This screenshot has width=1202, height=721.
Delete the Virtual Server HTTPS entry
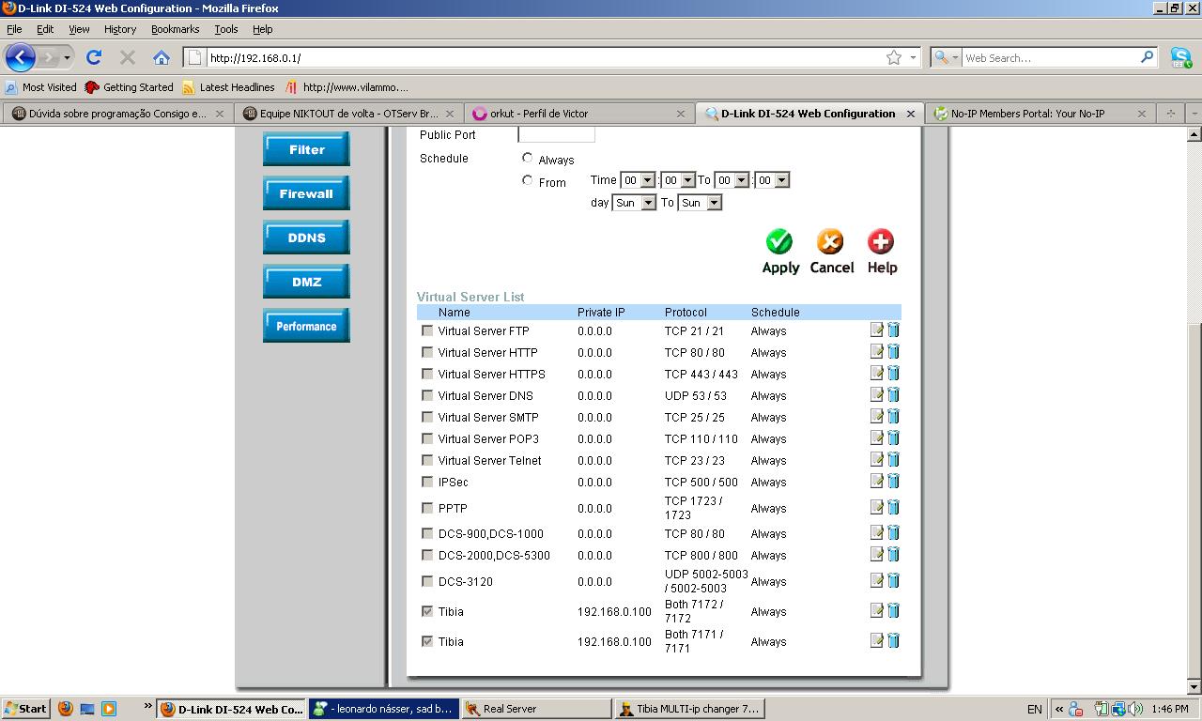[893, 373]
